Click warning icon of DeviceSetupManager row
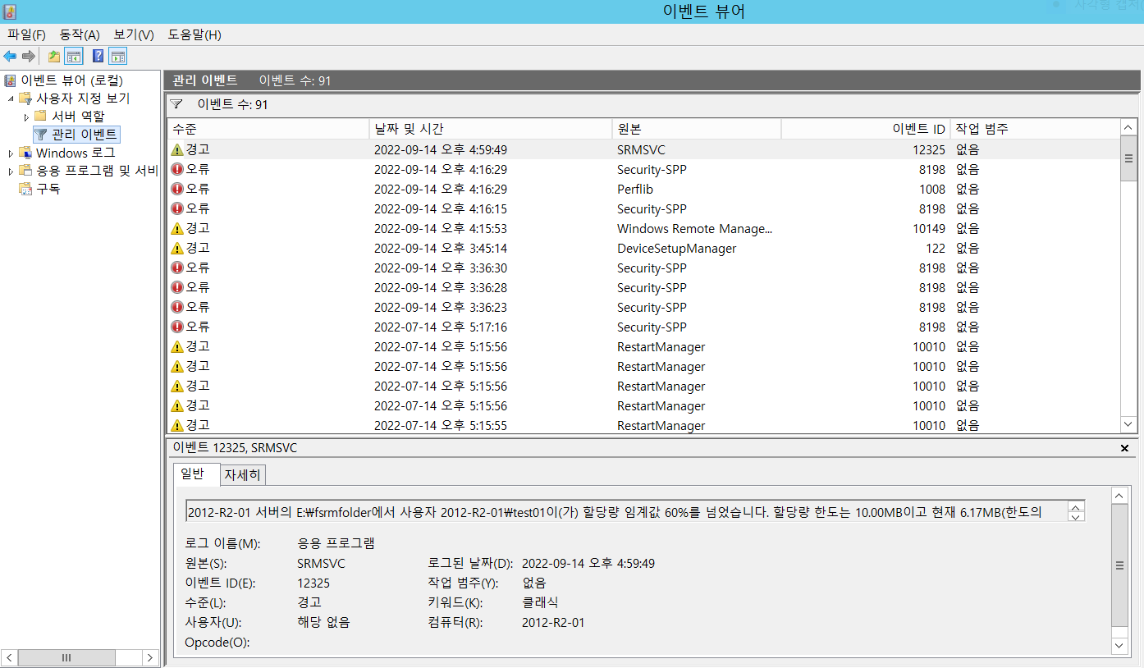 point(177,248)
